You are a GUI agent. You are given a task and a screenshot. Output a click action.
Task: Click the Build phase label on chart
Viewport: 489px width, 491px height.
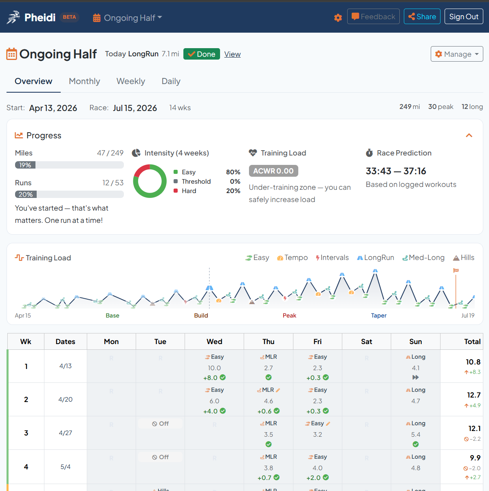[201, 315]
